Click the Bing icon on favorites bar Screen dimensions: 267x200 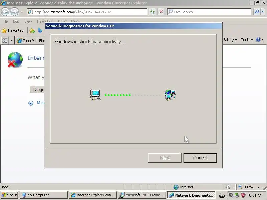pyautogui.click(x=40, y=30)
